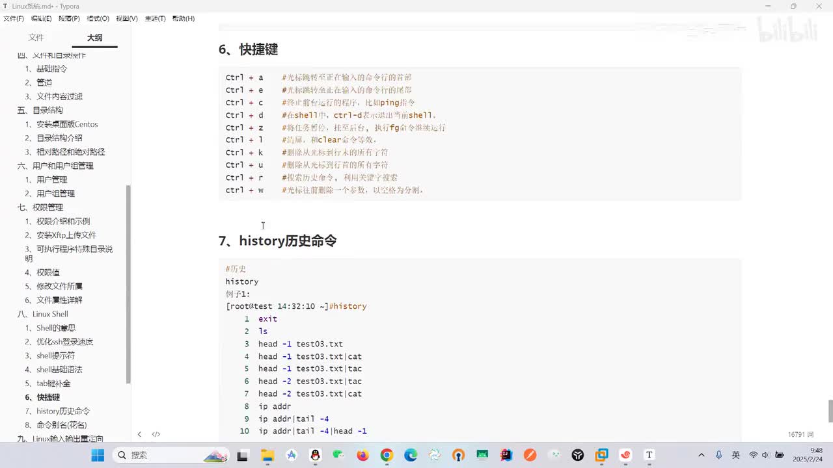Open VMware Workstation from the taskbar
This screenshot has height=468, width=833.
(602, 455)
